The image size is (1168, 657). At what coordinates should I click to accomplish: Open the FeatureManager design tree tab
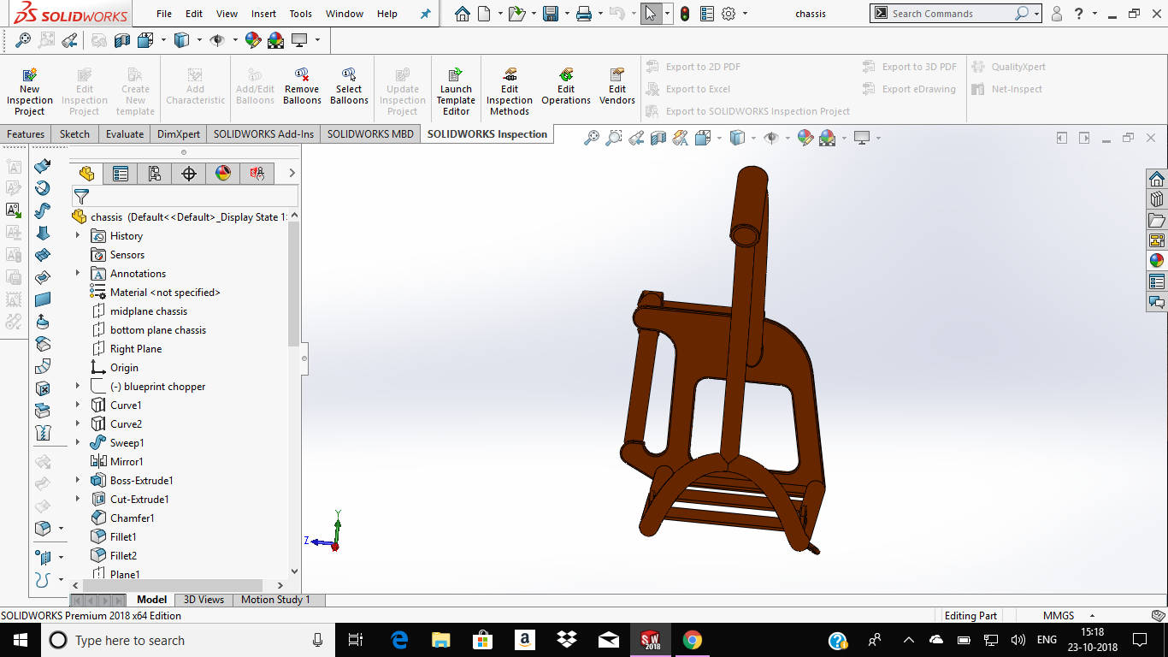click(86, 174)
